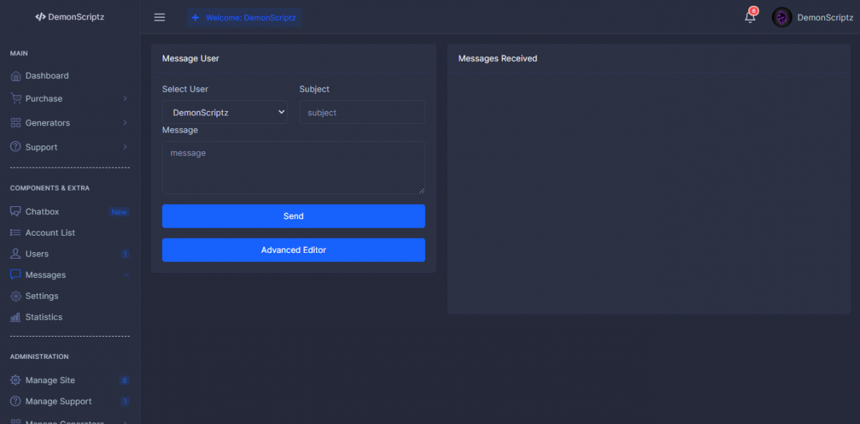Click the DemonScriptz profile avatar
Image resolution: width=860 pixels, height=424 pixels.
pos(781,17)
